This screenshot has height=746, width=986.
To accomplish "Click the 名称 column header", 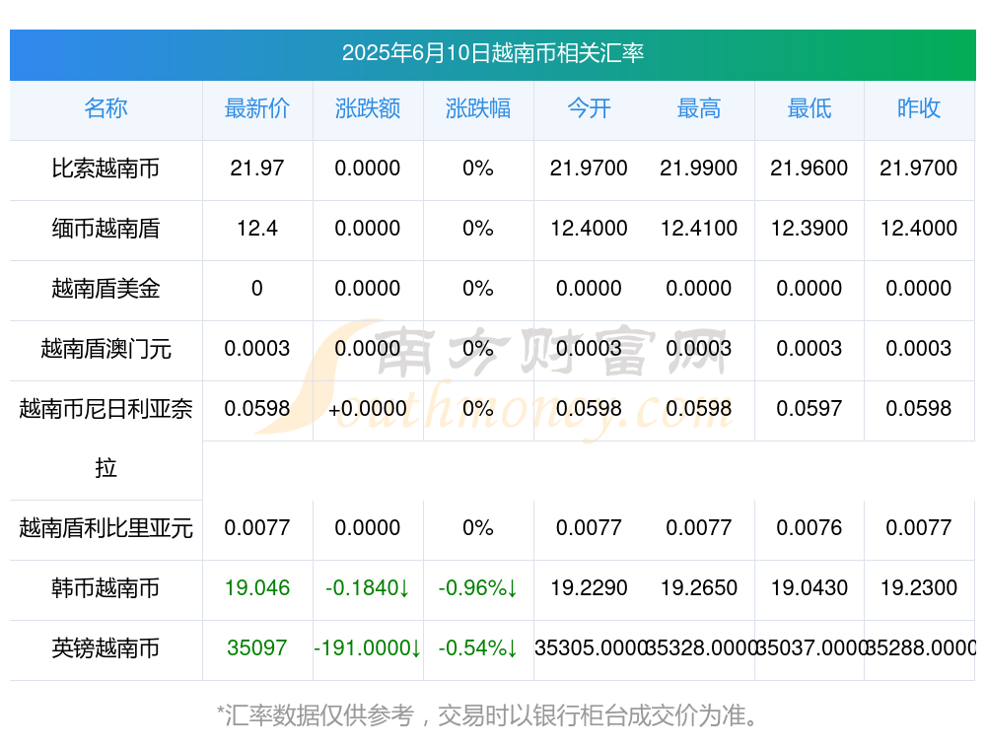I will (x=106, y=108).
